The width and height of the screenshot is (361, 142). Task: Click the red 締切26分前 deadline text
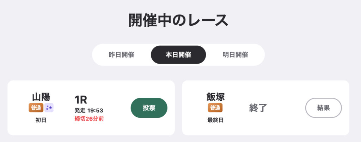(89, 118)
